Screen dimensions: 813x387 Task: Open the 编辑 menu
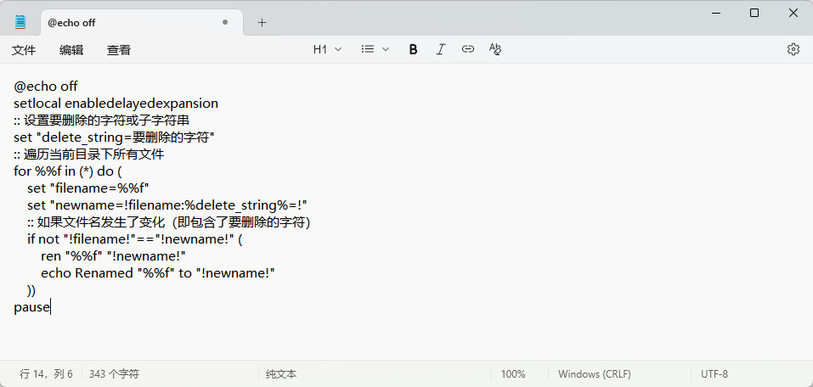(71, 50)
